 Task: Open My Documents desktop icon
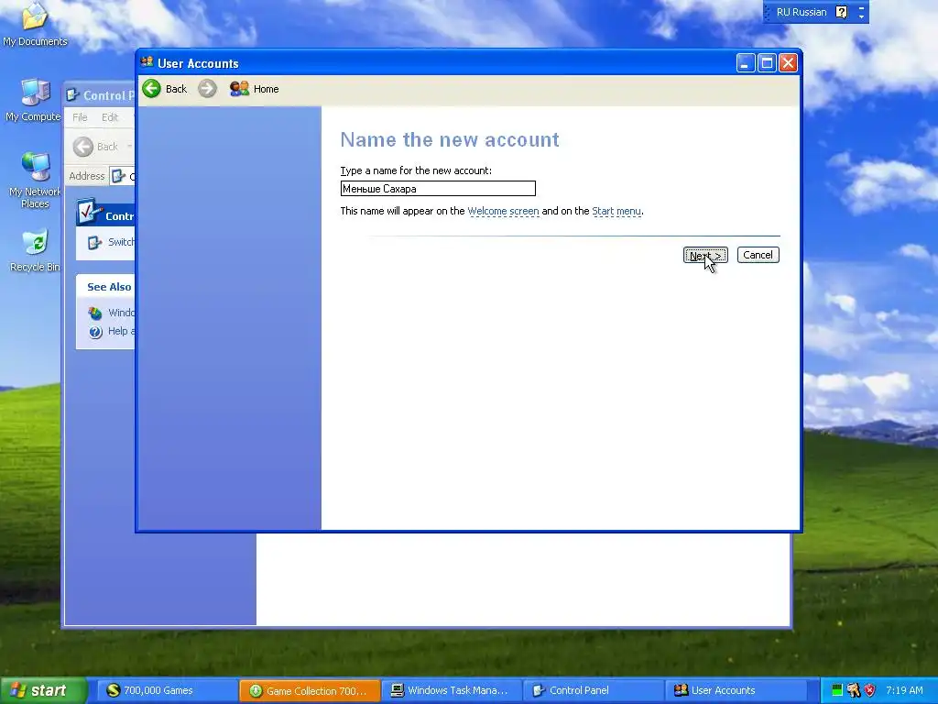(35, 24)
